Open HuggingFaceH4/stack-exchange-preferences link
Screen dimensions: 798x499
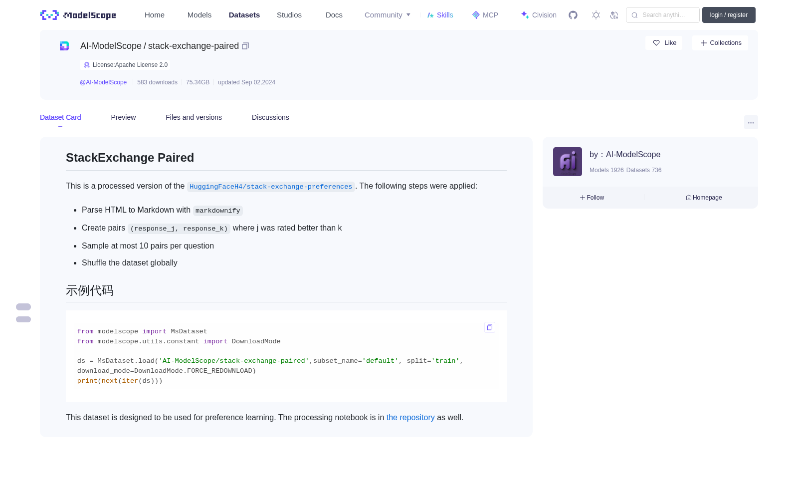coord(271,187)
